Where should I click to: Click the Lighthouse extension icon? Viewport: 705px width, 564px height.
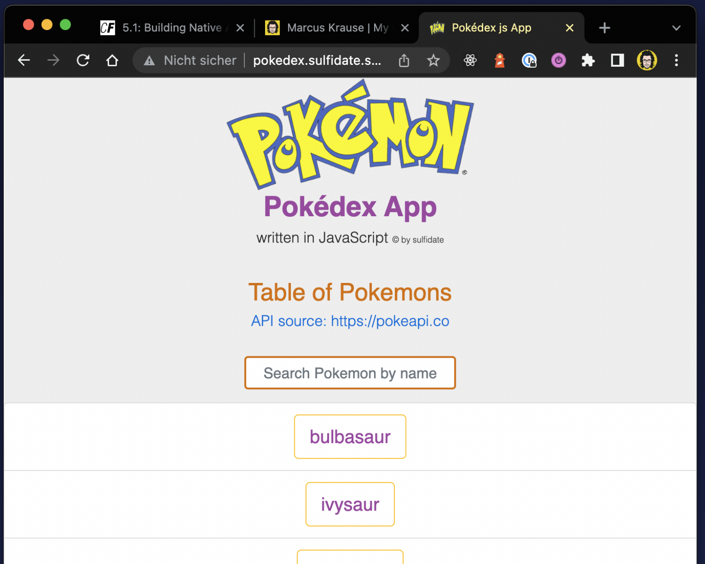point(500,60)
